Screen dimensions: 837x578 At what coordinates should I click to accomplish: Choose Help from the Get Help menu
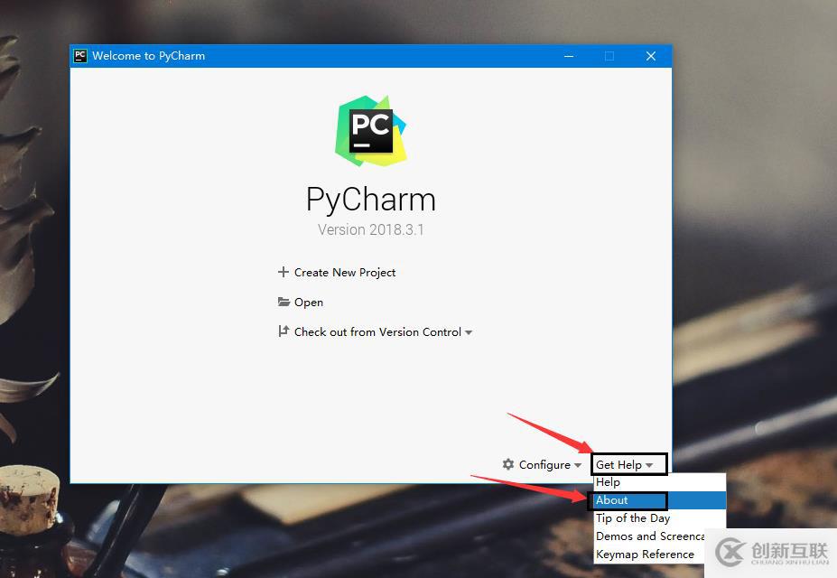tap(660, 482)
